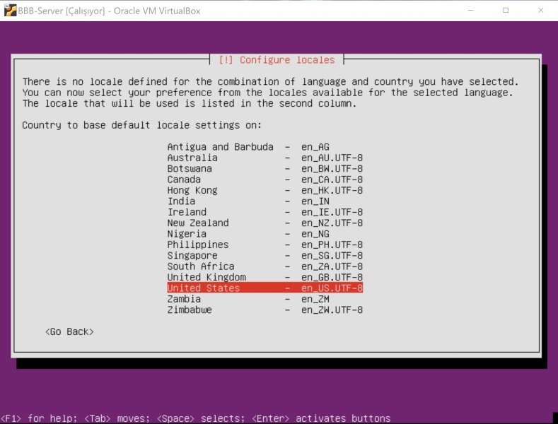Choose Zambia en_ZM locale

[265, 299]
